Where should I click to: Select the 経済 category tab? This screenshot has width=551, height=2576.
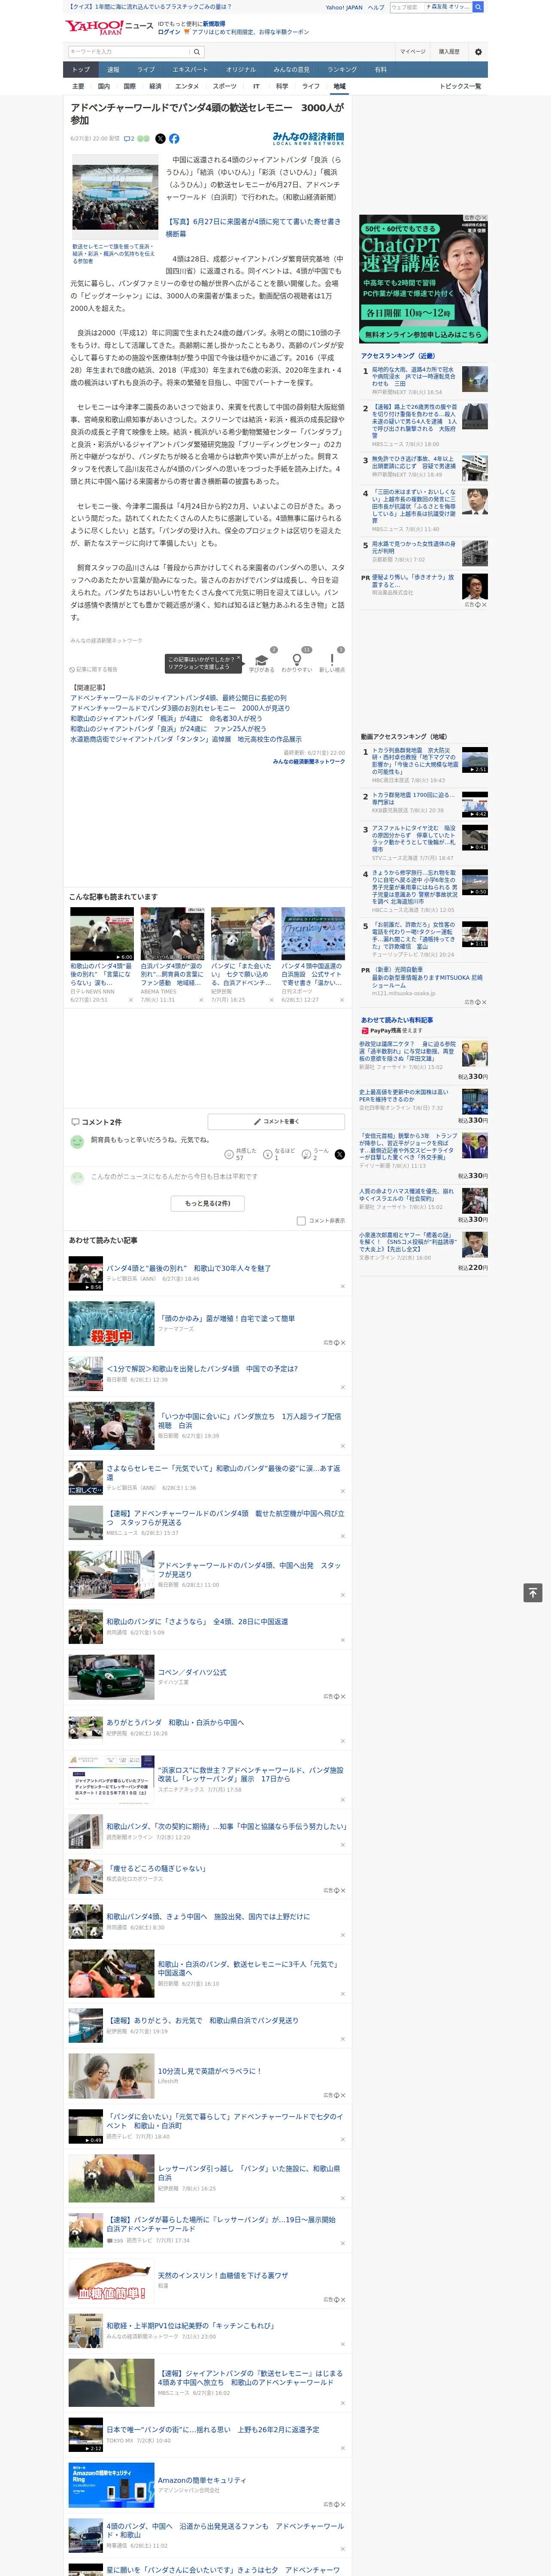coord(155,86)
